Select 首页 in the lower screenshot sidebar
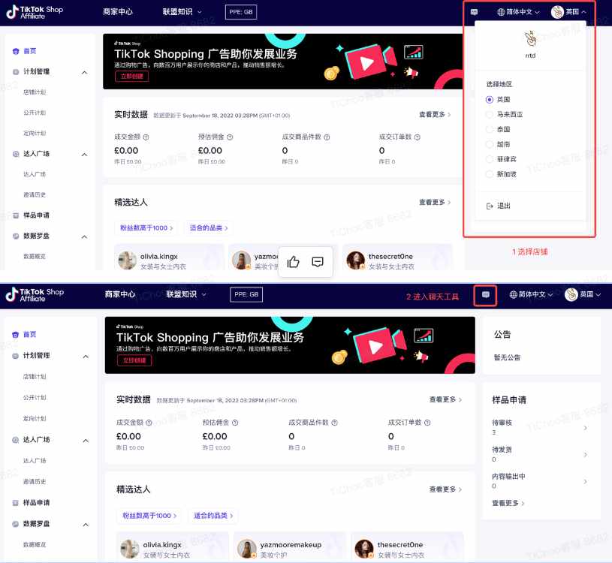612x563 pixels. (30, 335)
